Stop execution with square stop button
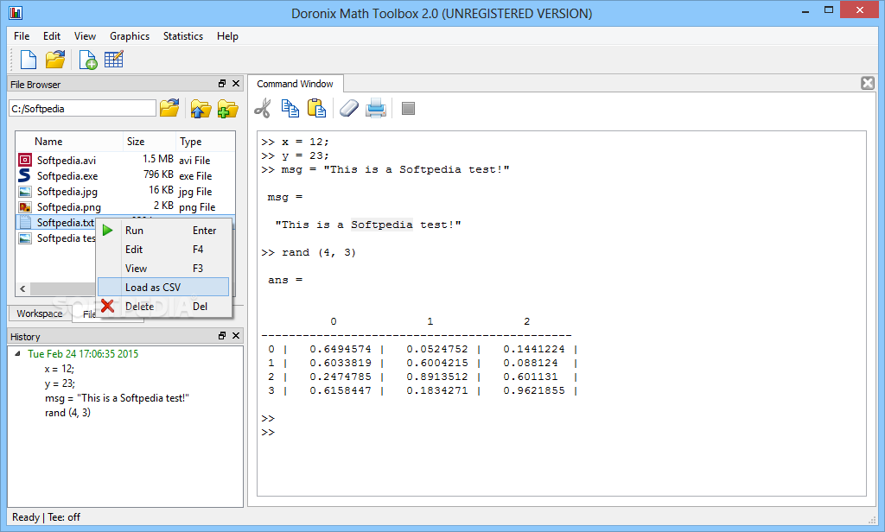Screen dimensions: 885x532 (408, 108)
